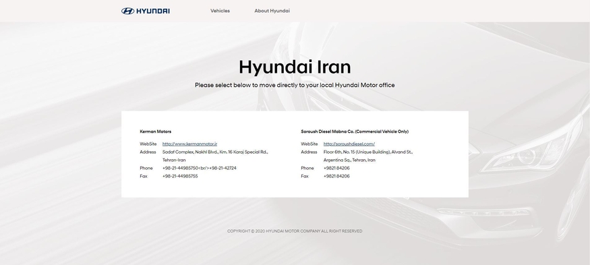Click the Phone label under Soroush Diesel
Viewport: 590px width, 265px height.
coord(307,168)
